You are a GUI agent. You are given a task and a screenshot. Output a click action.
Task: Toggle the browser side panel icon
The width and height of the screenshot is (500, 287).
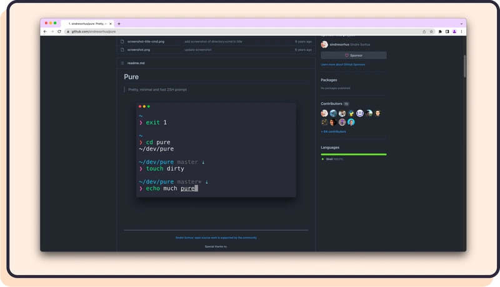[x=447, y=31]
